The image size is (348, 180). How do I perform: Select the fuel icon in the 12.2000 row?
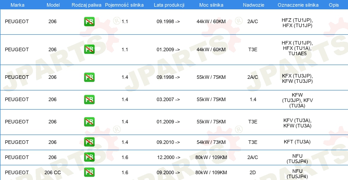[x=89, y=157]
